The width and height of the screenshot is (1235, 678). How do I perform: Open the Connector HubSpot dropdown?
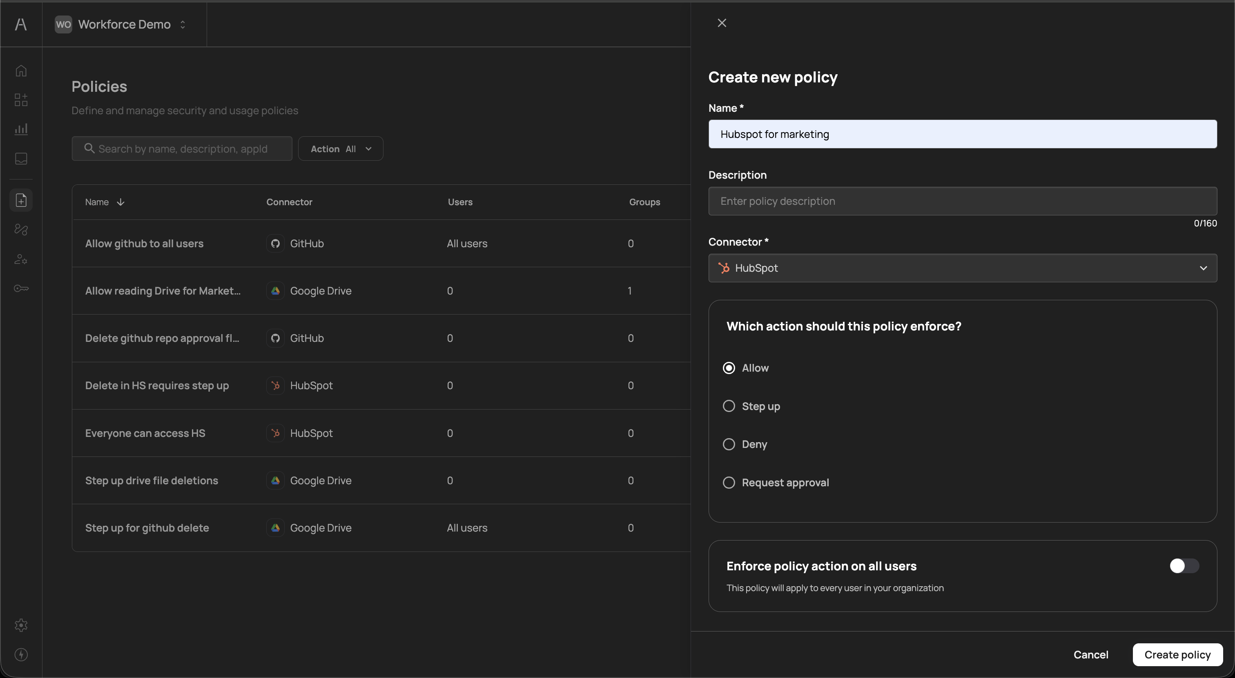(x=962, y=268)
